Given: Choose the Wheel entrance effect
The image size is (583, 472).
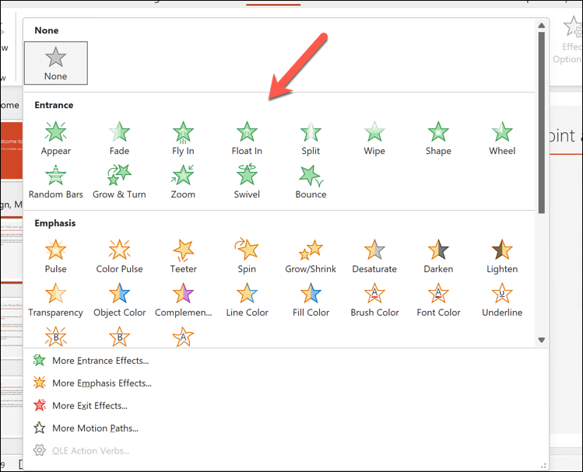Looking at the screenshot, I should click(x=502, y=138).
